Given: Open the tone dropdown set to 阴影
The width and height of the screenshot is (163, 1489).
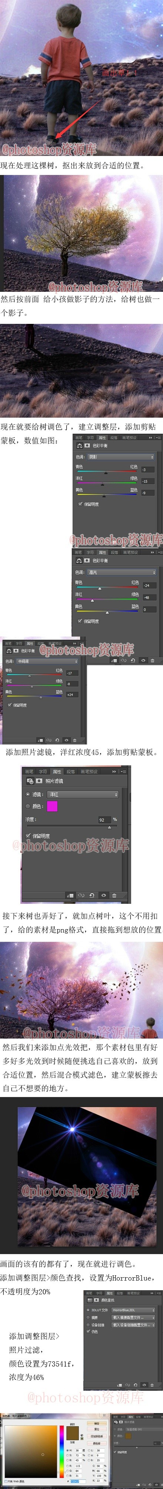Looking at the screenshot, I should [122, 457].
